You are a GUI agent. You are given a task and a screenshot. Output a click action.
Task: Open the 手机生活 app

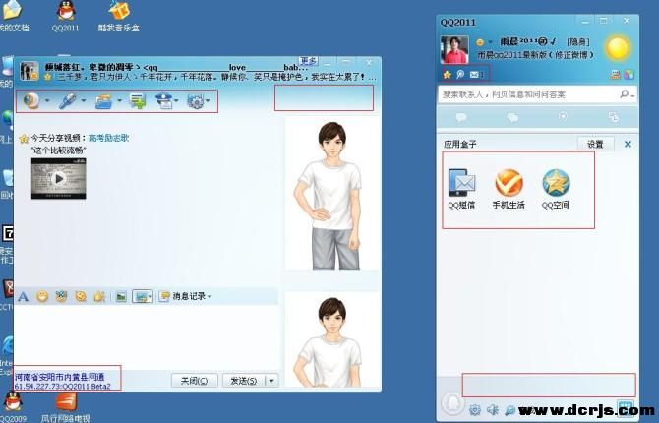(509, 189)
